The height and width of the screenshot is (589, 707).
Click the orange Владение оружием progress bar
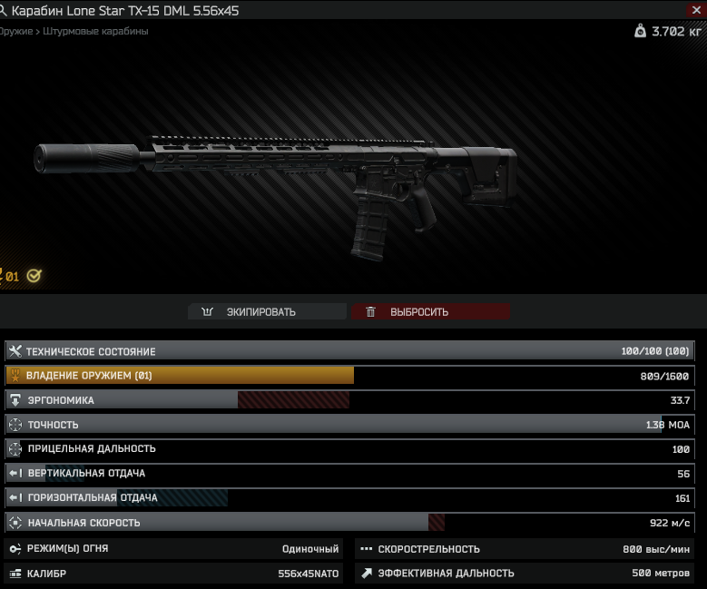click(180, 376)
